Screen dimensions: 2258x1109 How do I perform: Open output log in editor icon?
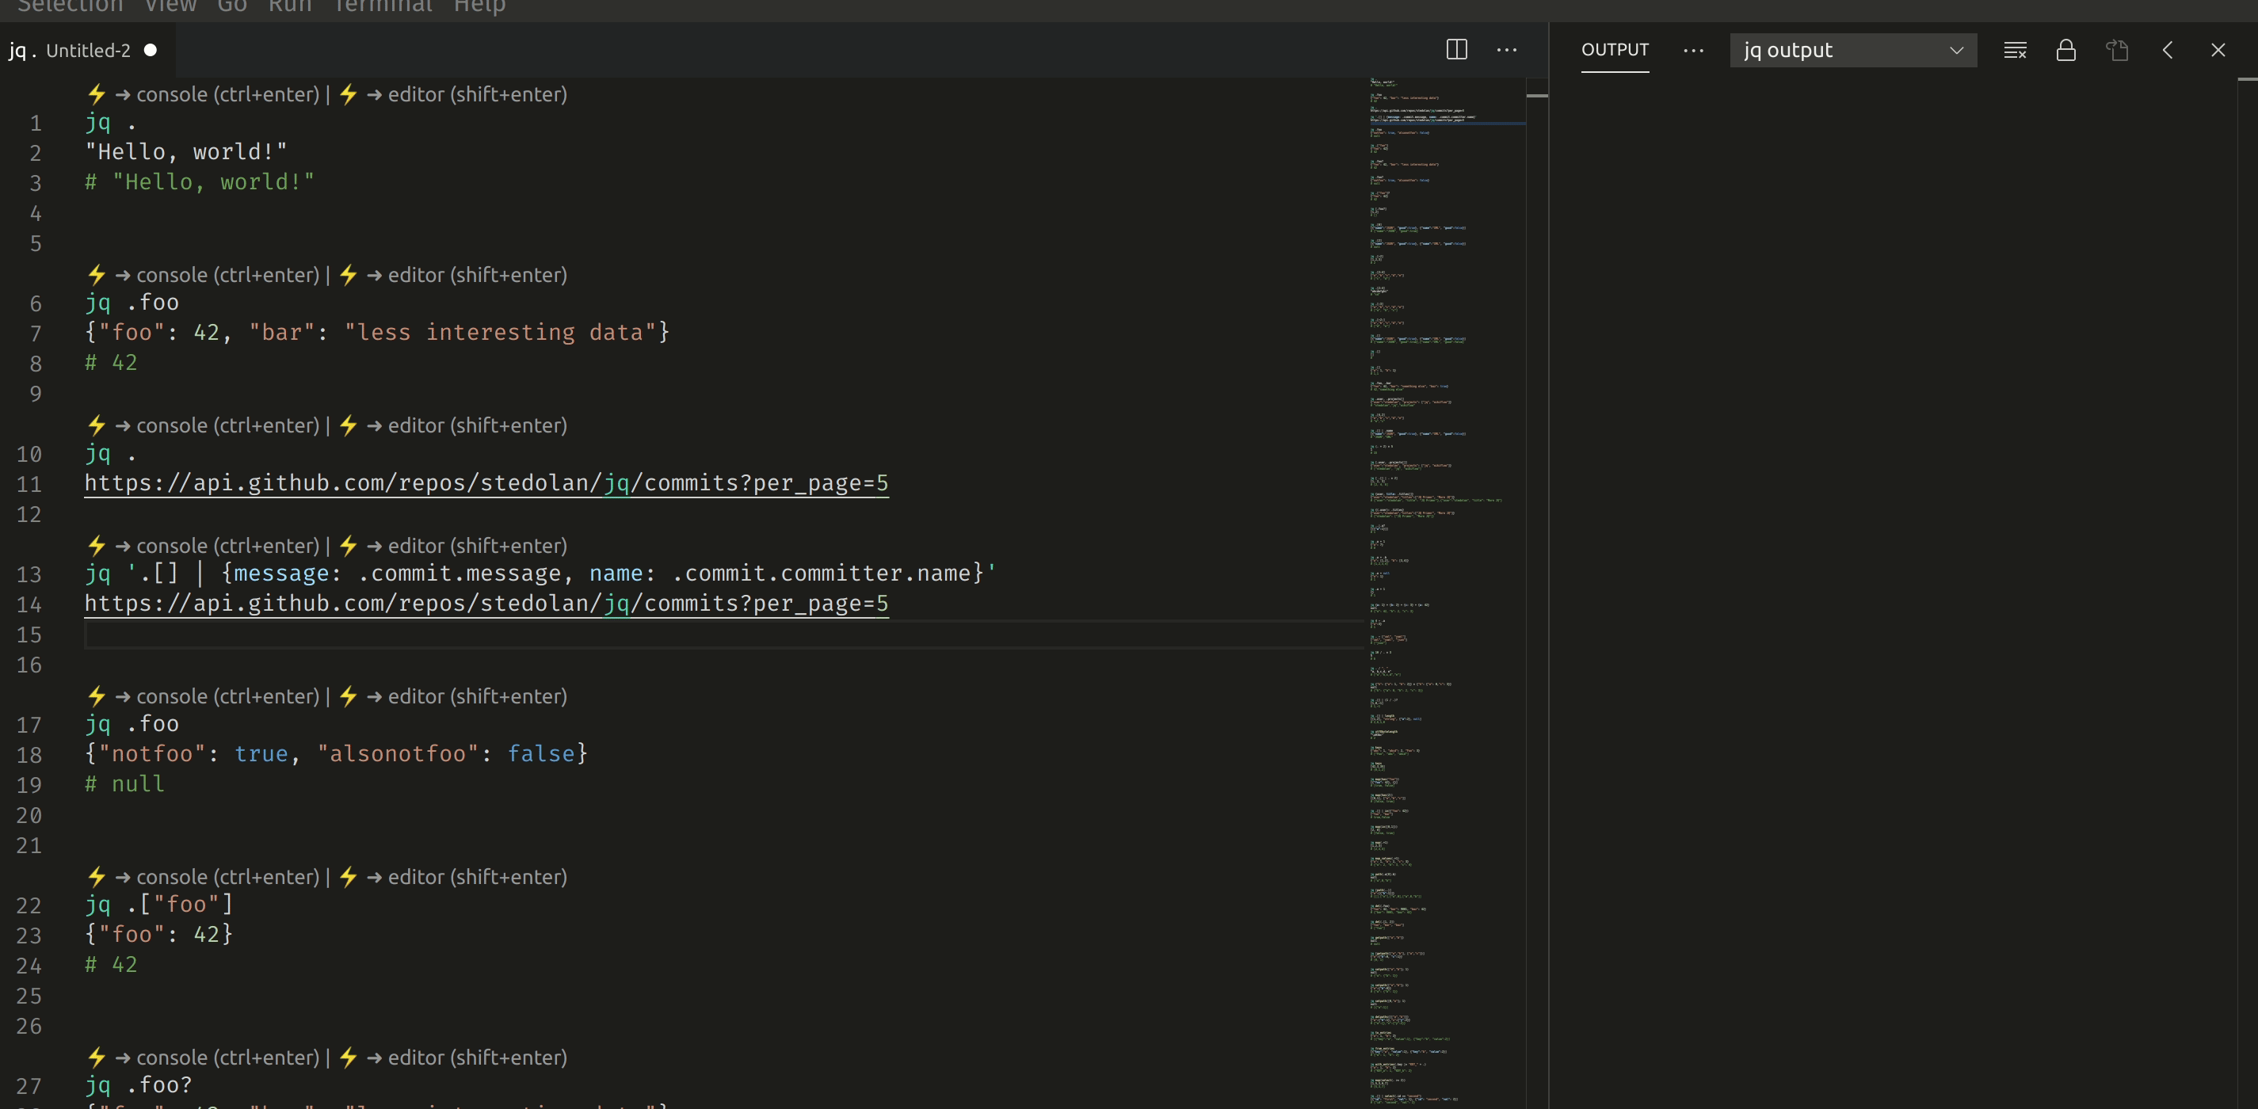[2116, 50]
